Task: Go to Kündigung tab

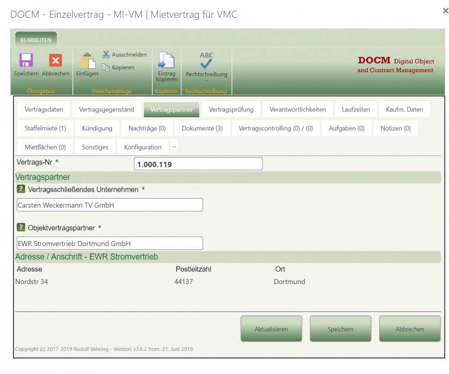Action: point(97,128)
